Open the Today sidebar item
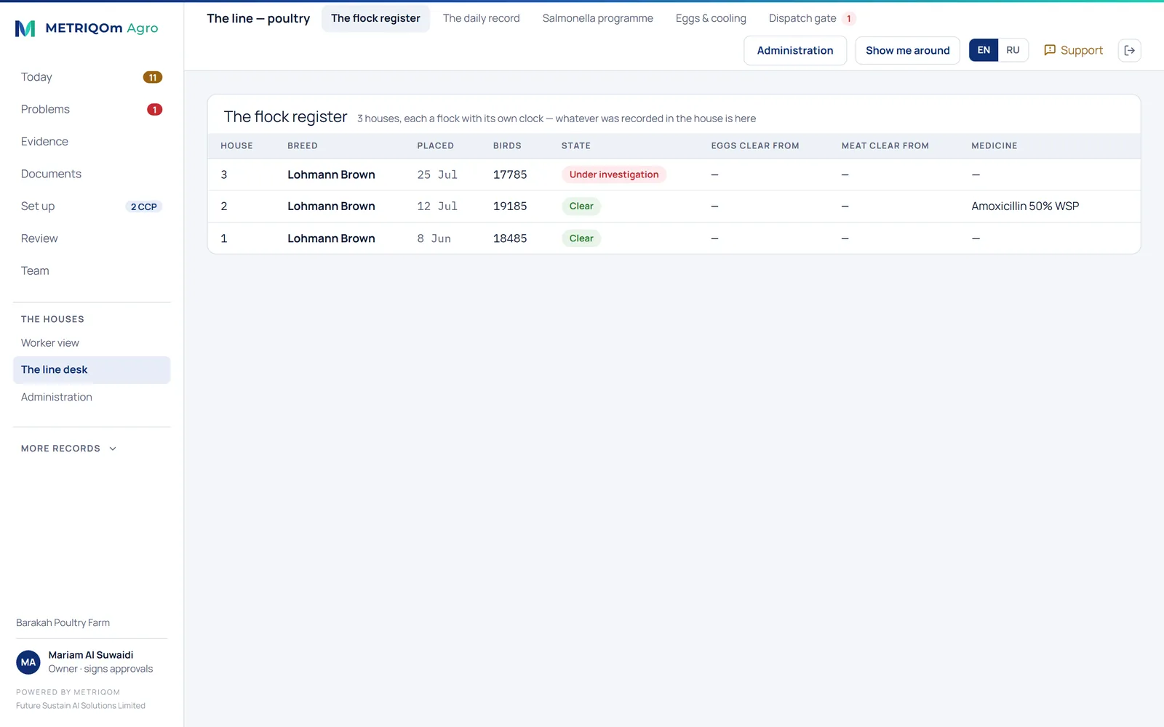This screenshot has height=727, width=1164. [92, 77]
